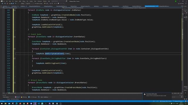The height and width of the screenshot is (105, 188).
Task: Click CreateBranchNode on line 338
Action: tap(73, 87)
